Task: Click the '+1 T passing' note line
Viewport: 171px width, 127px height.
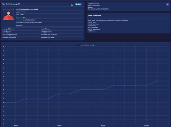Action: pyautogui.click(x=92, y=26)
